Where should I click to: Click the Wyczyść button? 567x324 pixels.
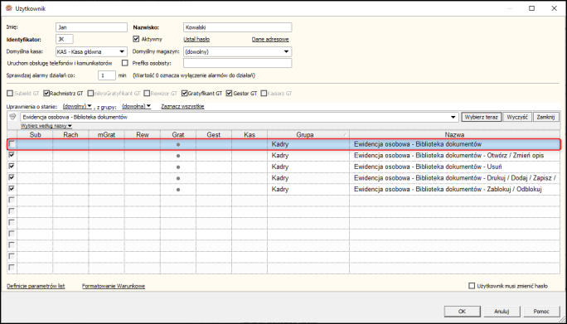click(x=517, y=117)
